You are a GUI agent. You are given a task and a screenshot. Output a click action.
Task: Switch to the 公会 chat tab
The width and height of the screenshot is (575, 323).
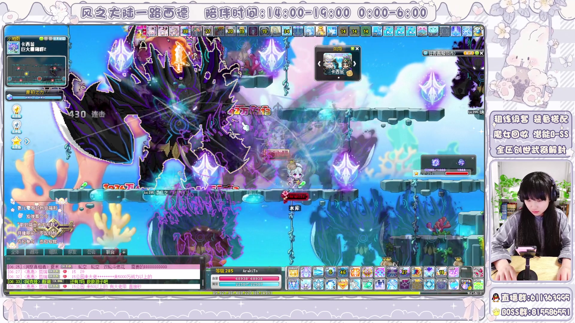click(91, 252)
